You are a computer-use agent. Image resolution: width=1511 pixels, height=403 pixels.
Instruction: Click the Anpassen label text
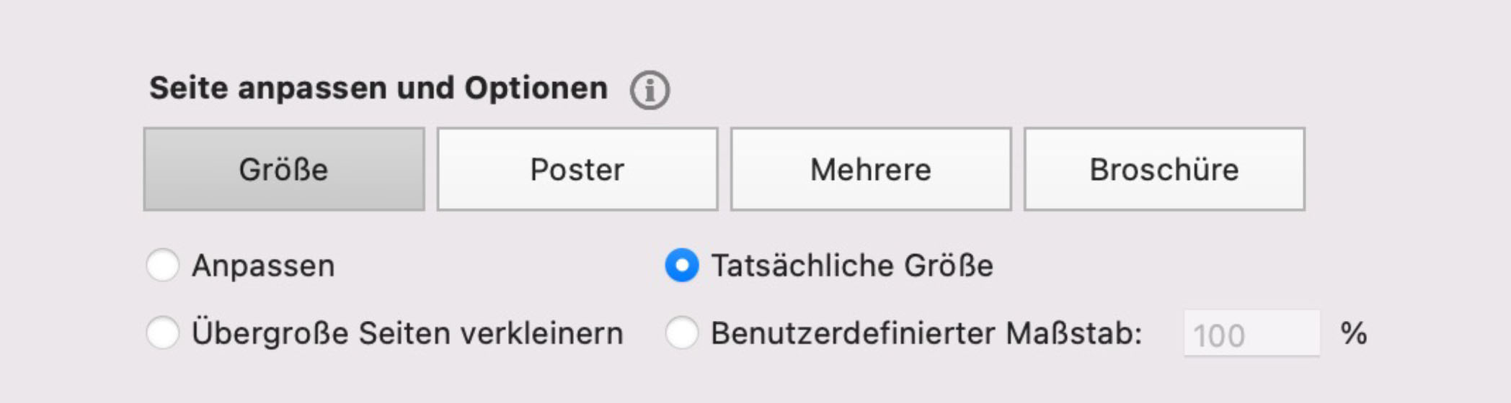pyautogui.click(x=263, y=266)
